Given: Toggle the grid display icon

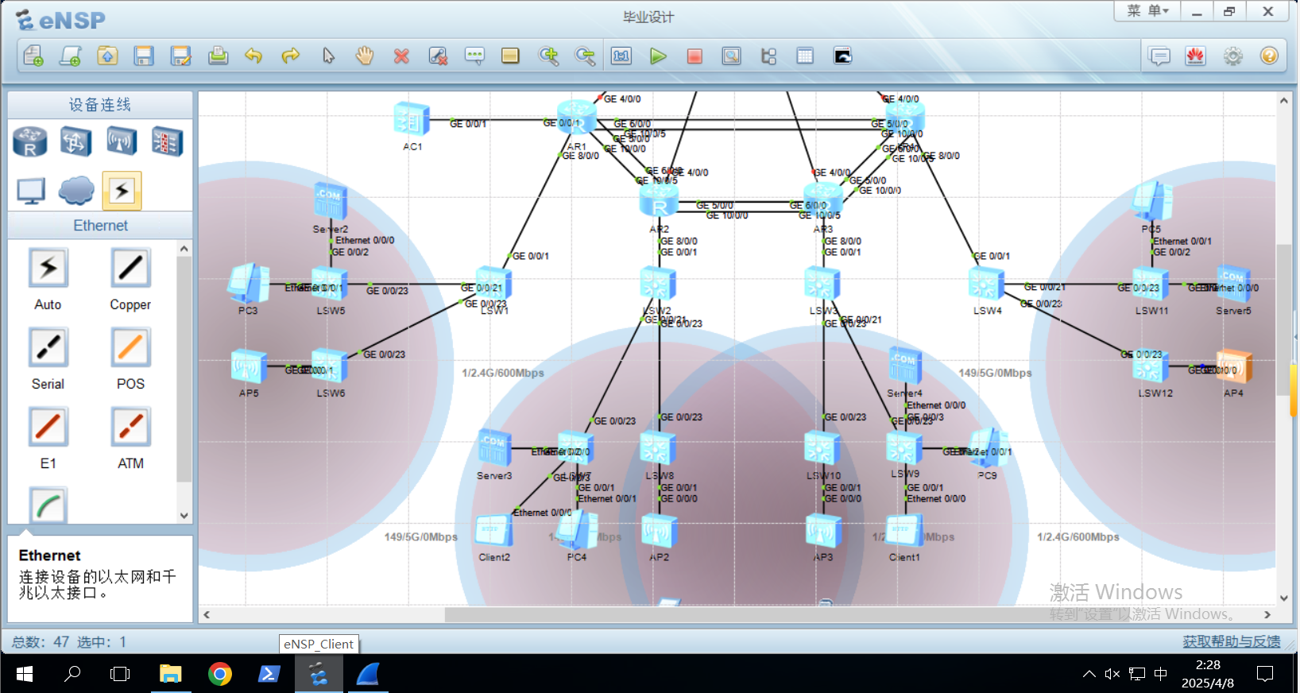Looking at the screenshot, I should pyautogui.click(x=805, y=56).
